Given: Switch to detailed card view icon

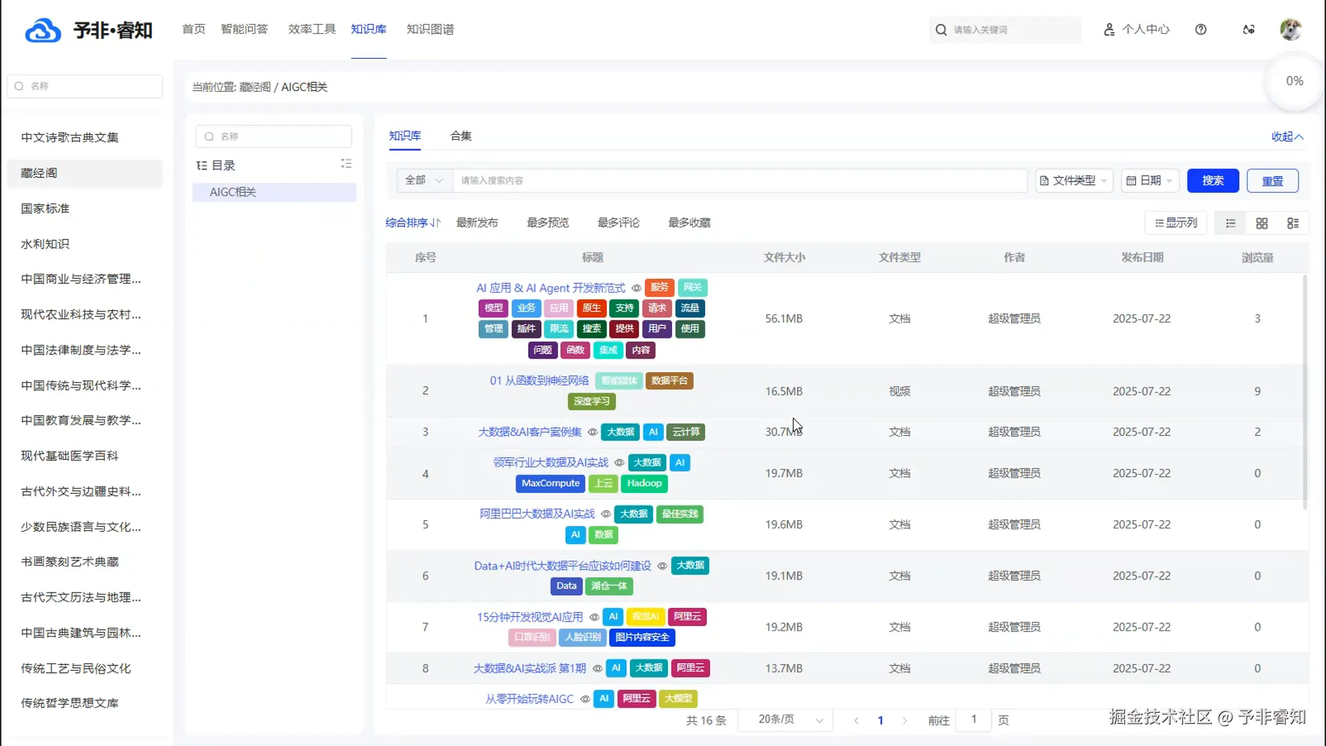Looking at the screenshot, I should coord(1293,223).
